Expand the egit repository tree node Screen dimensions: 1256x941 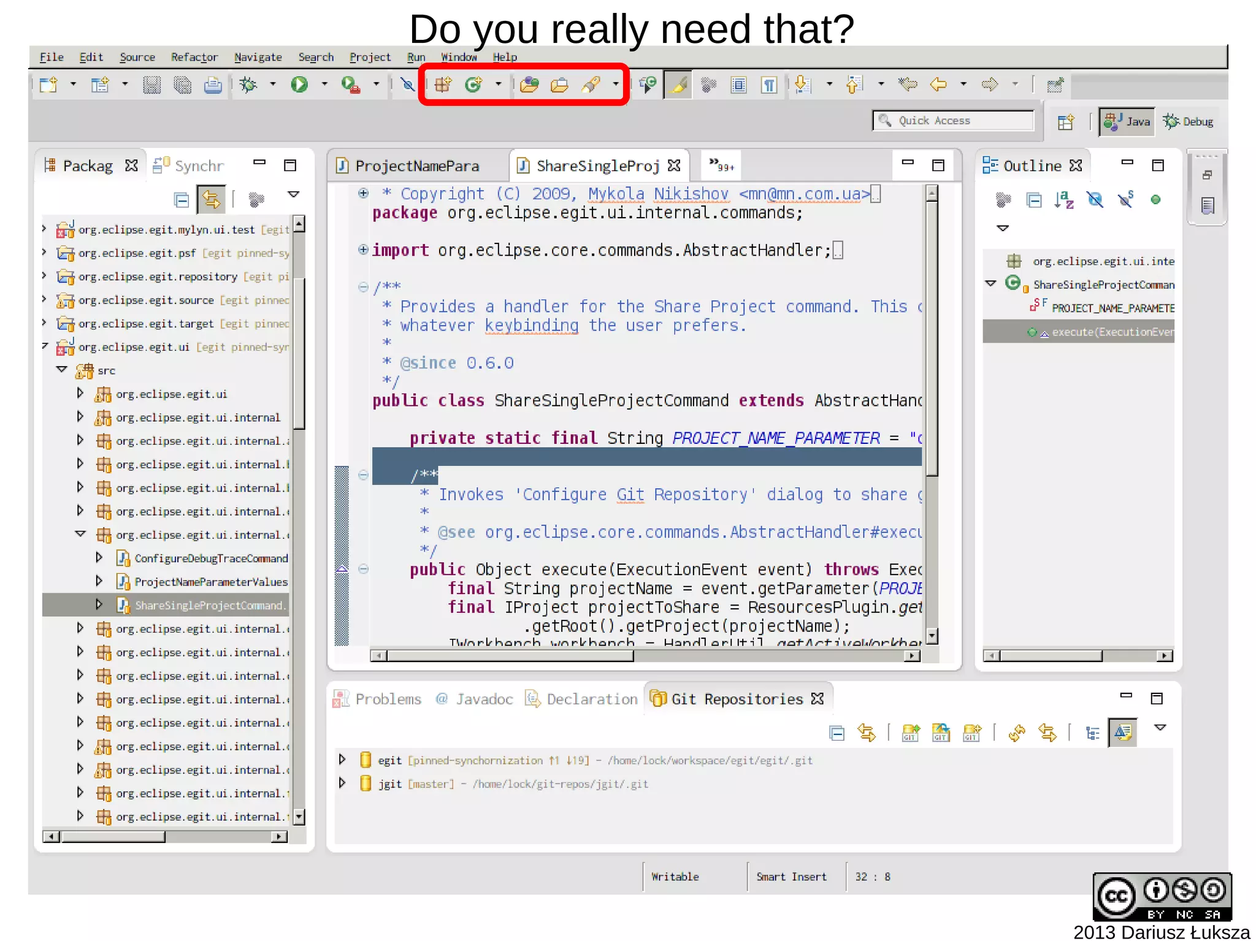[342, 760]
